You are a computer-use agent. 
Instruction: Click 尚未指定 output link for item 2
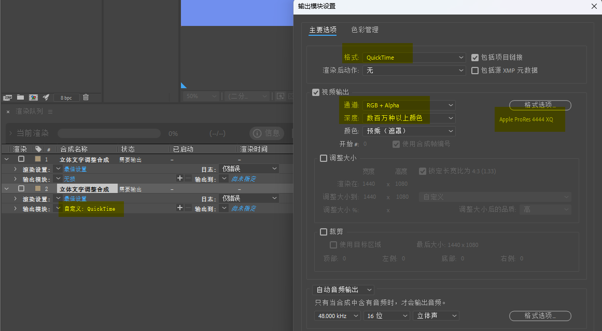click(244, 208)
